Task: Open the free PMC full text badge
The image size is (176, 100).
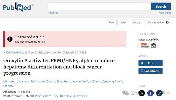Action: click(149, 45)
